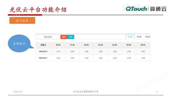
Task: Switch to the 年负荷 tab
Action: click(x=147, y=37)
